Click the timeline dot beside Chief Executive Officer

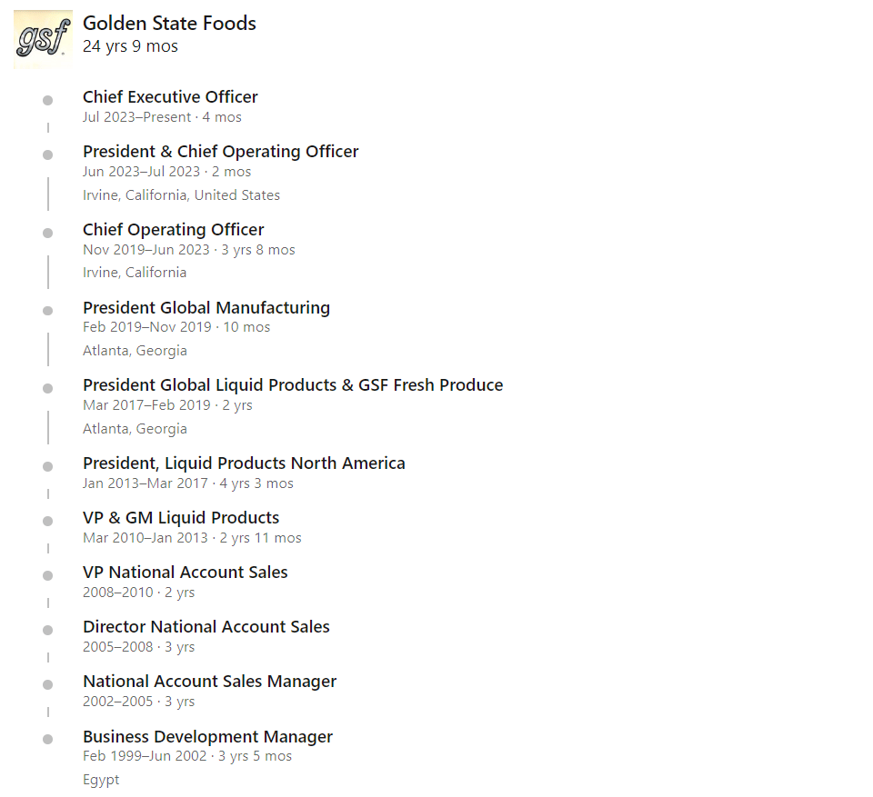tap(48, 100)
